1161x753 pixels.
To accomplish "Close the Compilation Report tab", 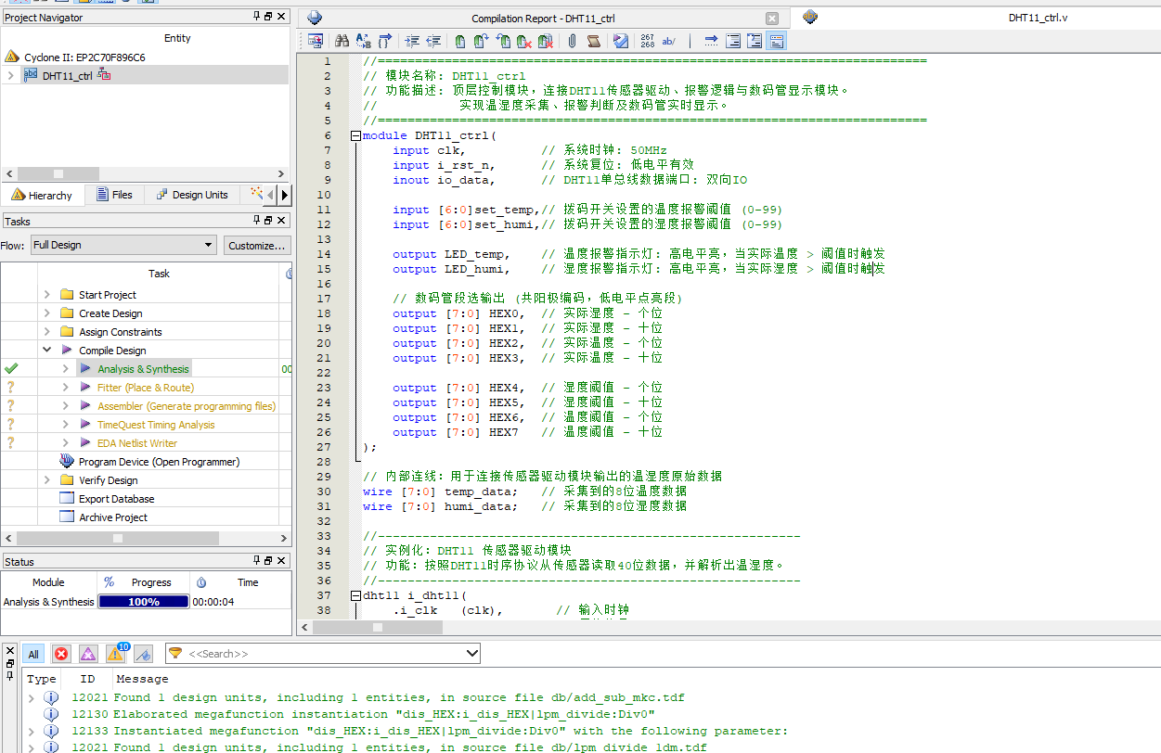I will 771,18.
